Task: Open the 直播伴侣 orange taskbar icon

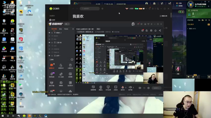Action: (x=30, y=116)
